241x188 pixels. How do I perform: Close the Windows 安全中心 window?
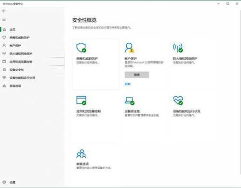(237, 3)
